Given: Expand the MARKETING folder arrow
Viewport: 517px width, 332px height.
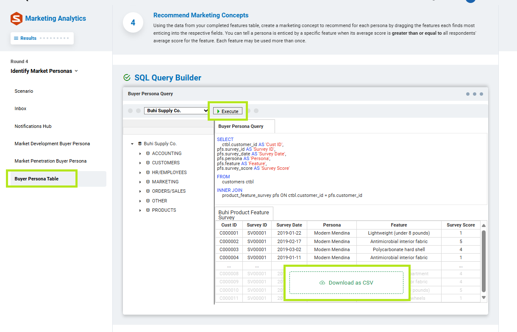Looking at the screenshot, I should pos(140,182).
